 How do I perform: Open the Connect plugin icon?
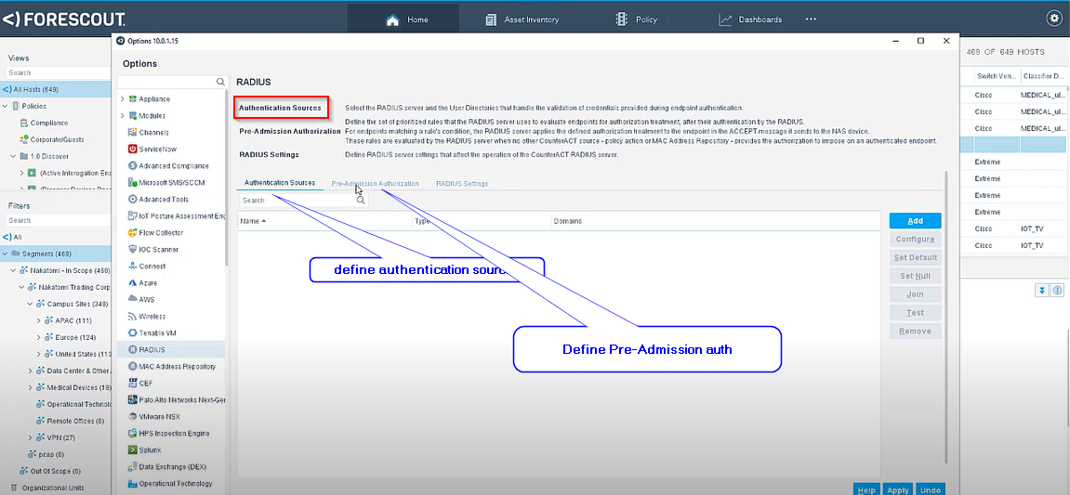132,266
